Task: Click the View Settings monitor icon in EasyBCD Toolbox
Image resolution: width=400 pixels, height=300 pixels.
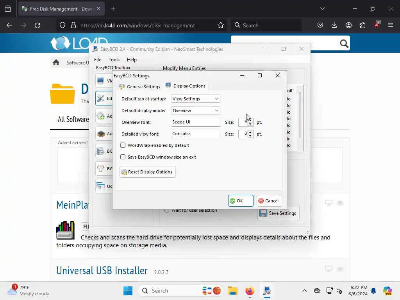Action: [x=100, y=81]
